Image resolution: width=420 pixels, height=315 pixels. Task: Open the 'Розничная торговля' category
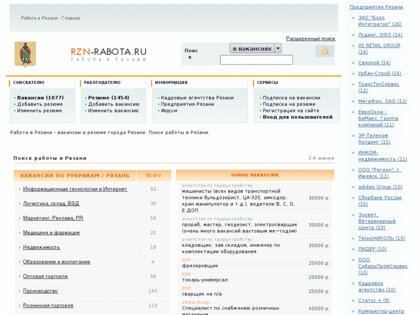pos(49,305)
